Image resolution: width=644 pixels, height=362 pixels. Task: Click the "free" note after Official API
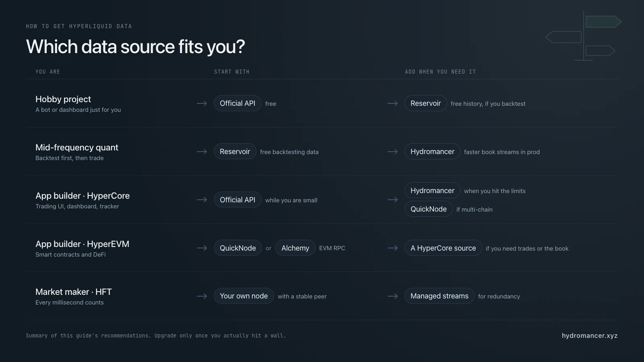[270, 104]
